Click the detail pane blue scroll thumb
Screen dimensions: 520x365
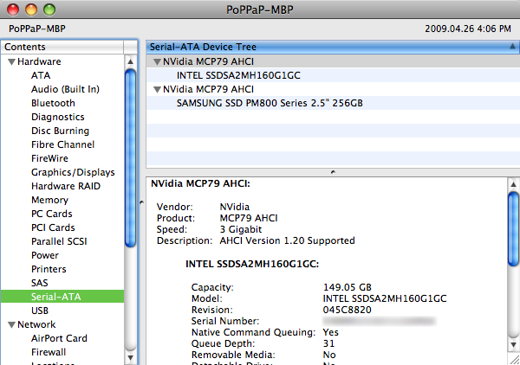pos(513,229)
